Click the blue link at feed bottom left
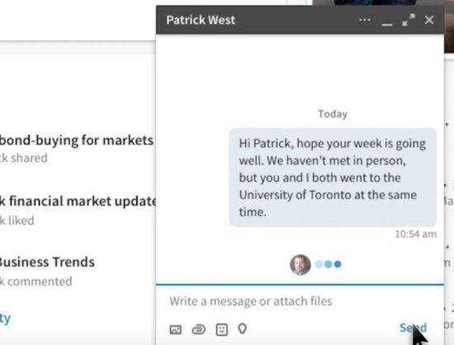The image size is (454, 345). tap(5, 319)
